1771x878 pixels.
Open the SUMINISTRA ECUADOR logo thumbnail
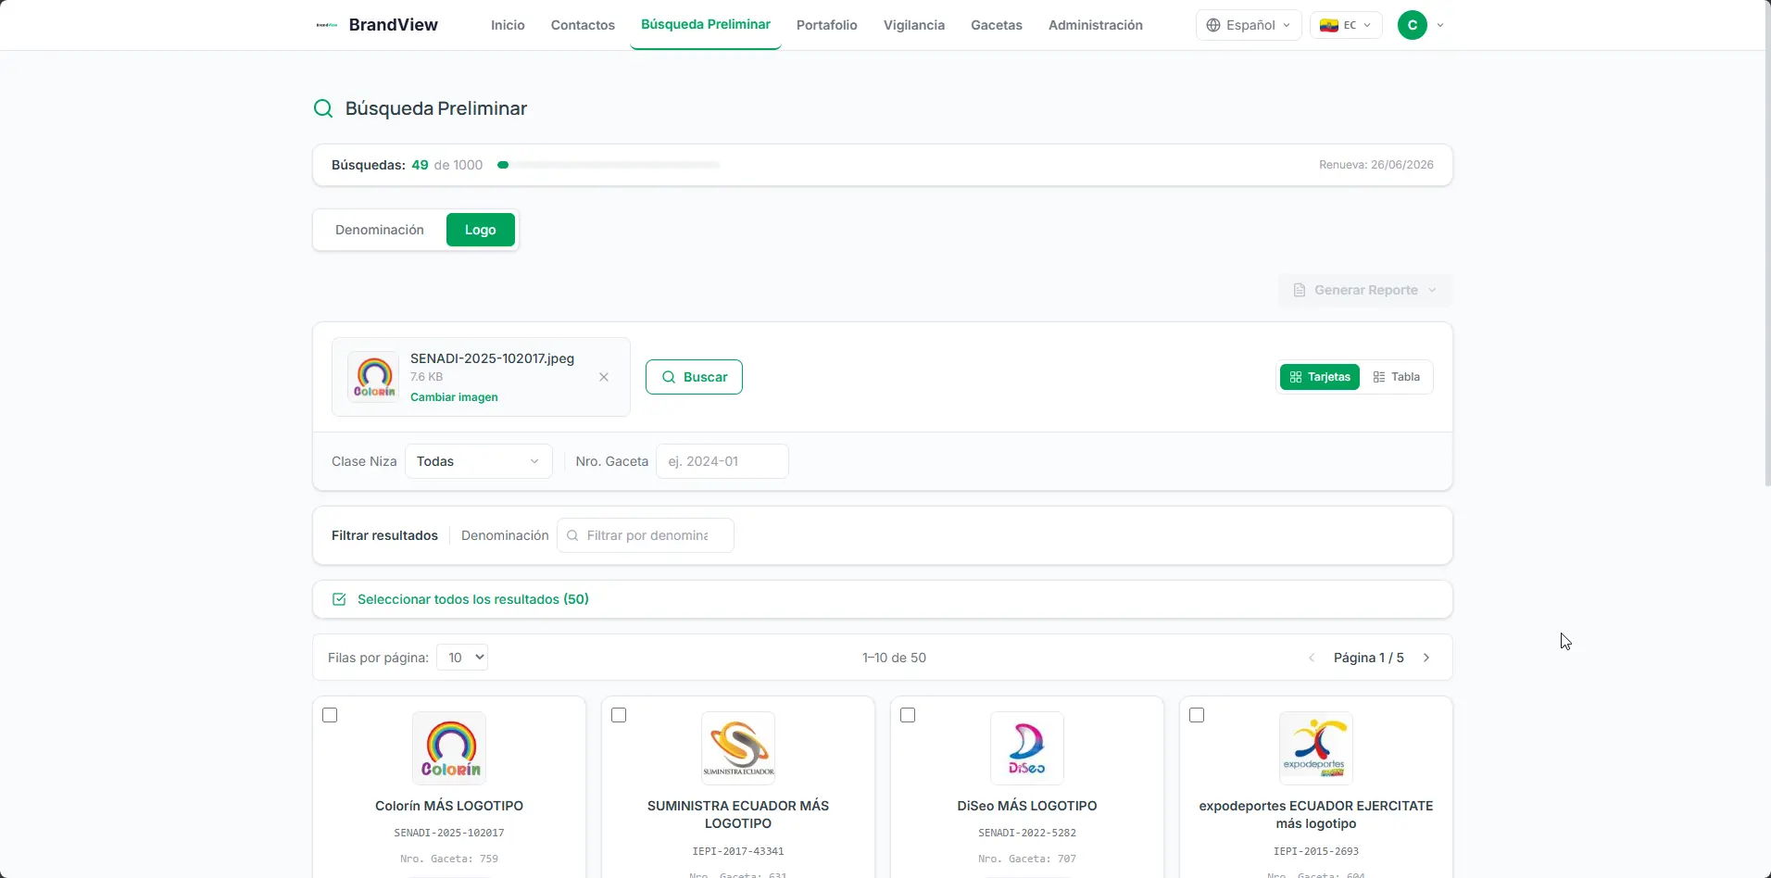click(738, 748)
